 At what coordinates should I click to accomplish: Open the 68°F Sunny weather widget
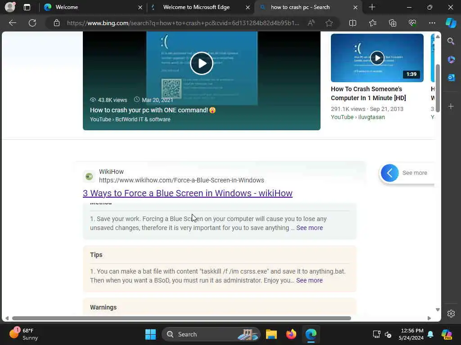click(23, 334)
